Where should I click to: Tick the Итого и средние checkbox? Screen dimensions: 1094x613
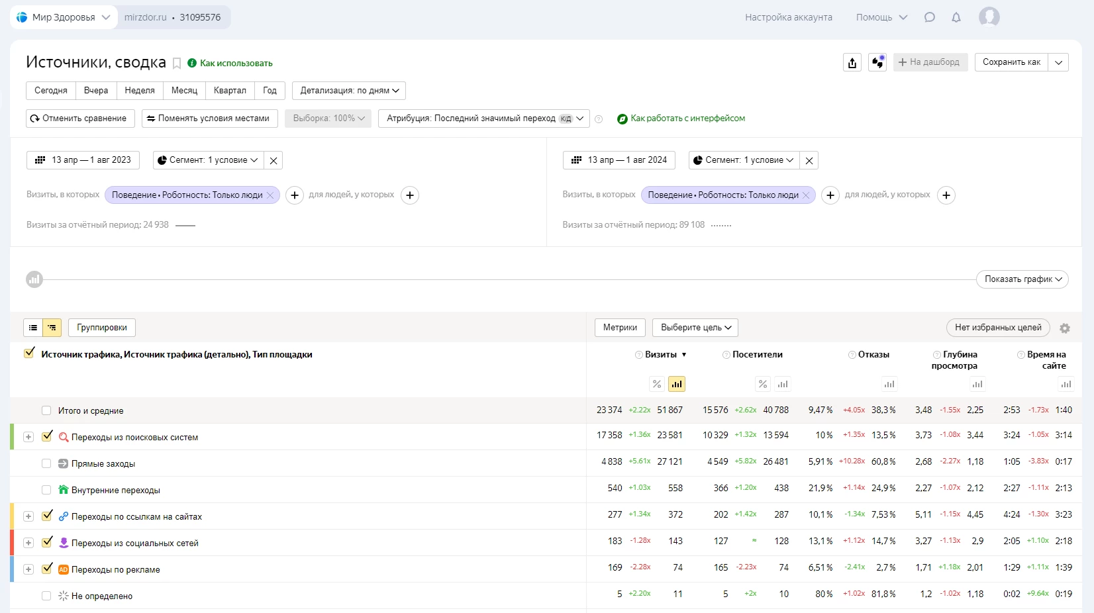(x=46, y=410)
